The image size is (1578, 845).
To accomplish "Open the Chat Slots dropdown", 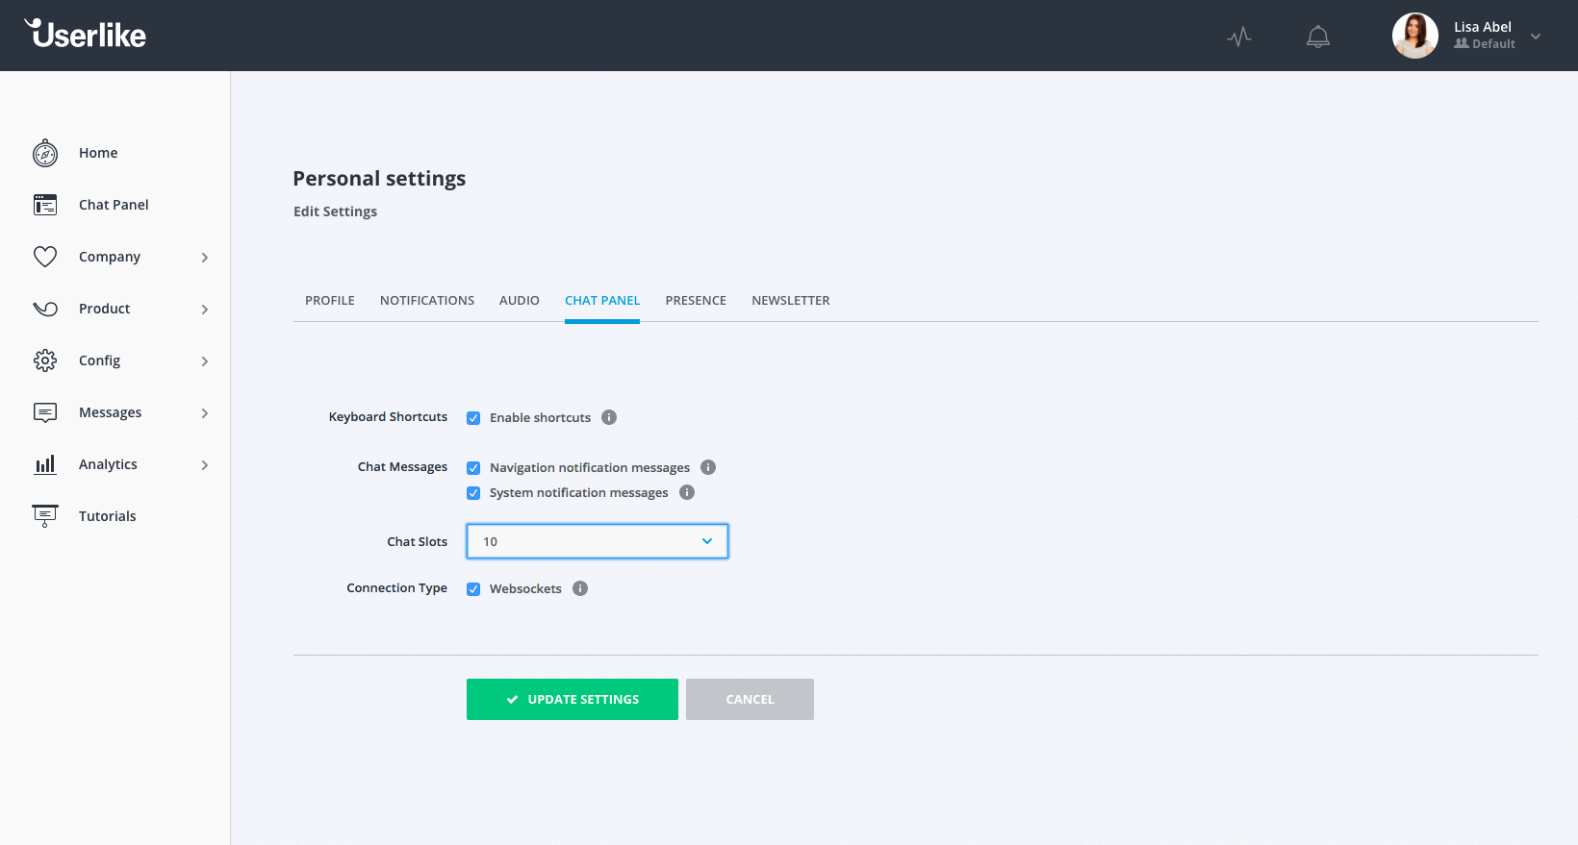I will [x=597, y=541].
